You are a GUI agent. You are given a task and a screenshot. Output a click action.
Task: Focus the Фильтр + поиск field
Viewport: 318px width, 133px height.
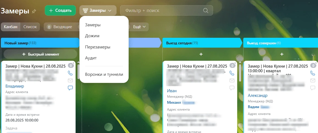162,11
